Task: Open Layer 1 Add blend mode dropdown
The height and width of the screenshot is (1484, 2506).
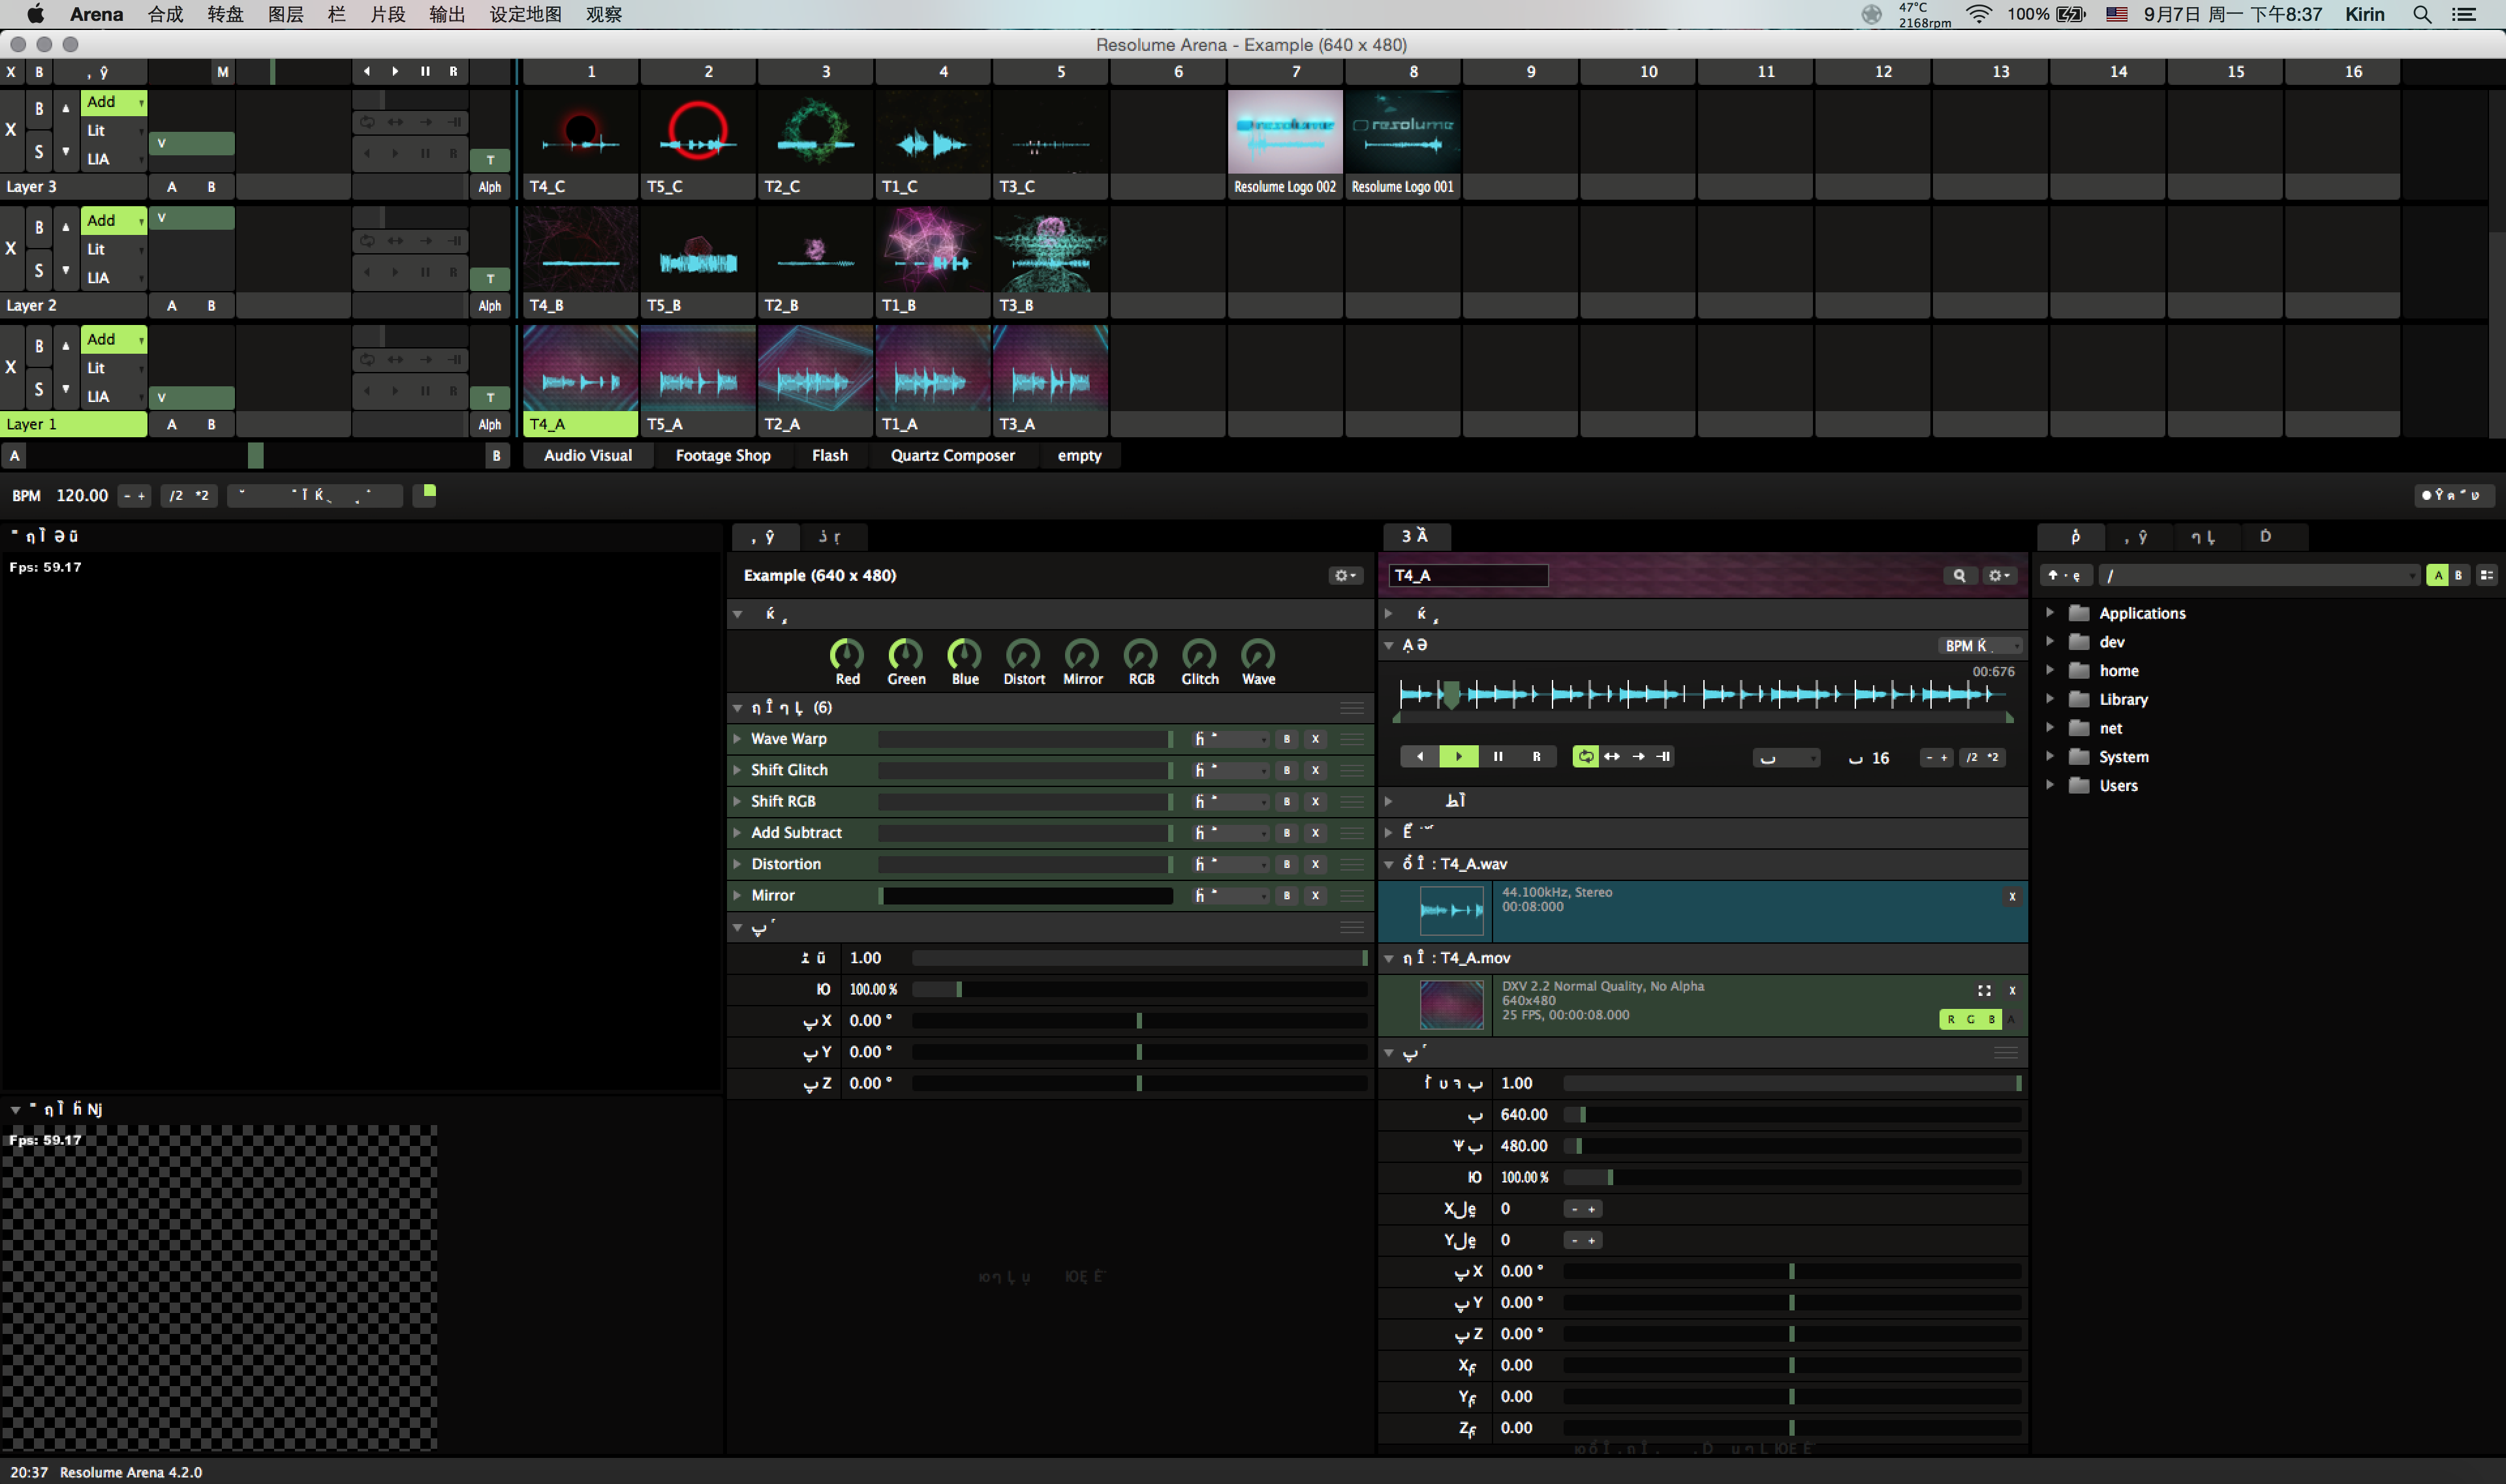Action: (x=113, y=339)
